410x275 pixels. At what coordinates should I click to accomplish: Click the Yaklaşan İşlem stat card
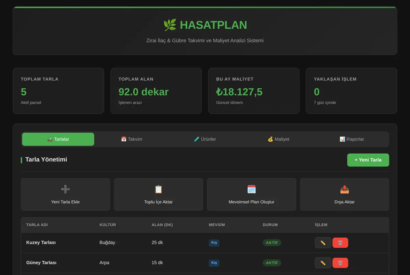coord(352,91)
